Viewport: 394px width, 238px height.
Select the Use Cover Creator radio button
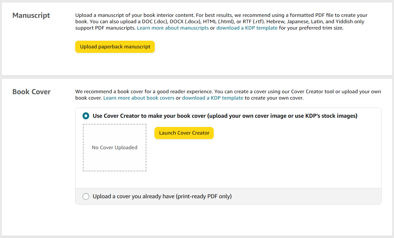tap(86, 116)
